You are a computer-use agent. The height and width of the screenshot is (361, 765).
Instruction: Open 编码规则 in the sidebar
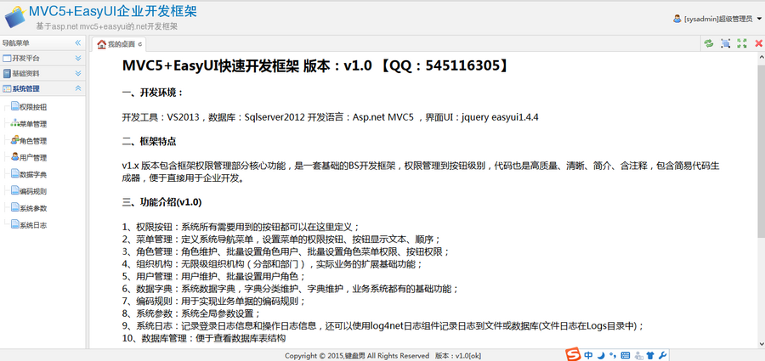(33, 192)
